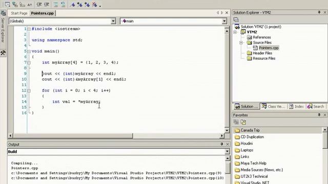Click the Organize Favorites toolbar icon
This screenshot has width=328, height=184.
(x=243, y=122)
